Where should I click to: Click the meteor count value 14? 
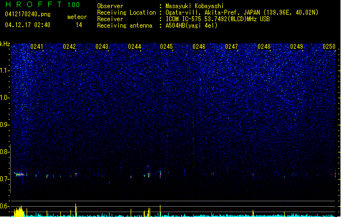(x=79, y=25)
